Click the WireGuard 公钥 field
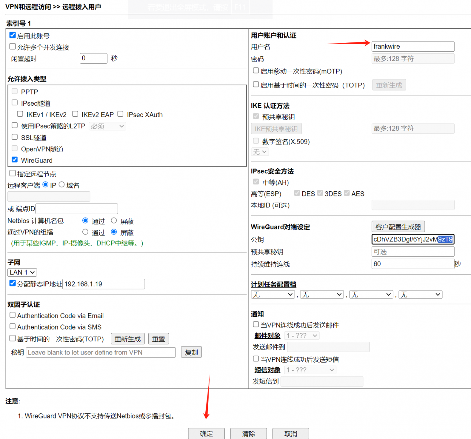 click(413, 239)
